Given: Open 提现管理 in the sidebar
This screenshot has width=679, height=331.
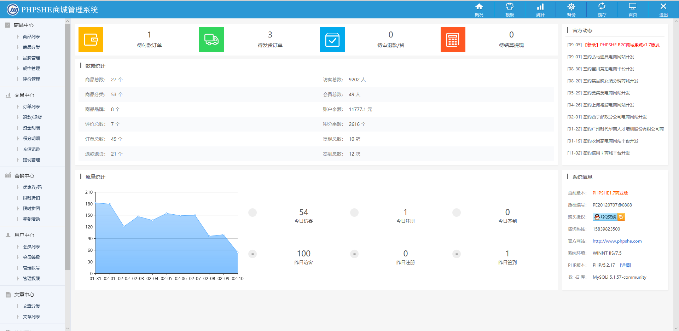Looking at the screenshot, I should pyautogui.click(x=31, y=160).
